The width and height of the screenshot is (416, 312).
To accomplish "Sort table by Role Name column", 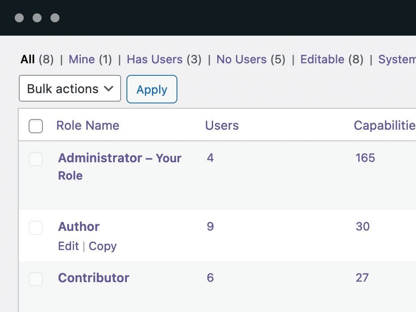I will click(88, 125).
